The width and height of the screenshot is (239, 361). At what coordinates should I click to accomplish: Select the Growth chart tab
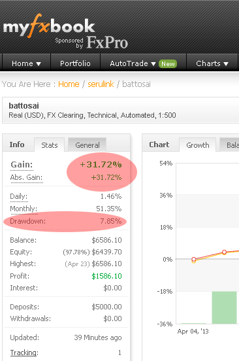(198, 145)
